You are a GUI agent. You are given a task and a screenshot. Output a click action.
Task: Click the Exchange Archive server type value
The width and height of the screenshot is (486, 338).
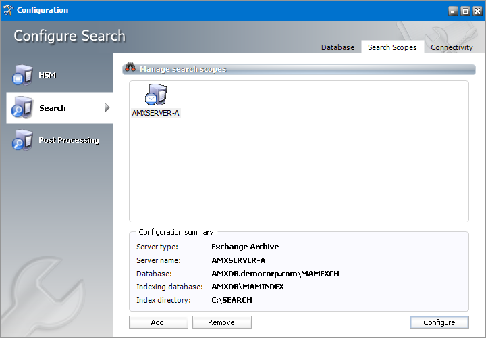click(244, 247)
